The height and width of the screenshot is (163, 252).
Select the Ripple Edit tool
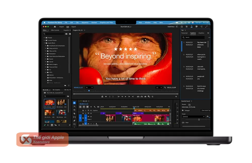coord(74,110)
